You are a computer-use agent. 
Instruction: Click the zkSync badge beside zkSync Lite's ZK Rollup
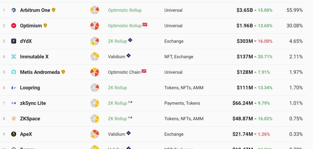[130, 102]
